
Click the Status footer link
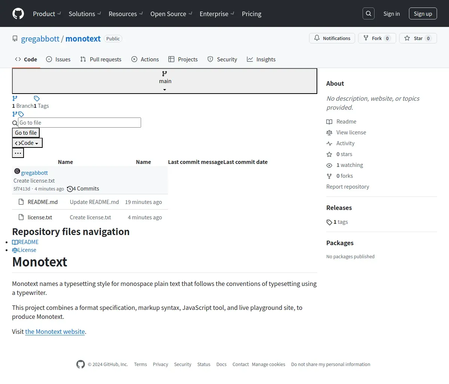tap(204, 365)
